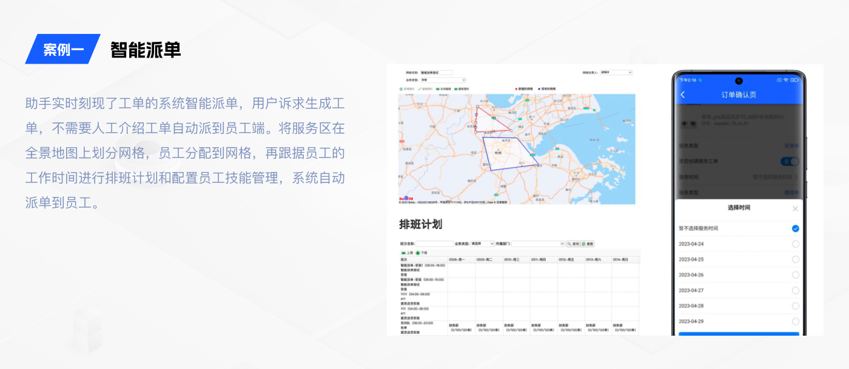Open the 网格负责人 dropdown

[x=616, y=72]
